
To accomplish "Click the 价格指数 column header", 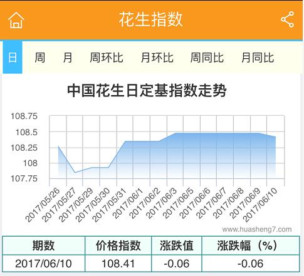I will (118, 245).
